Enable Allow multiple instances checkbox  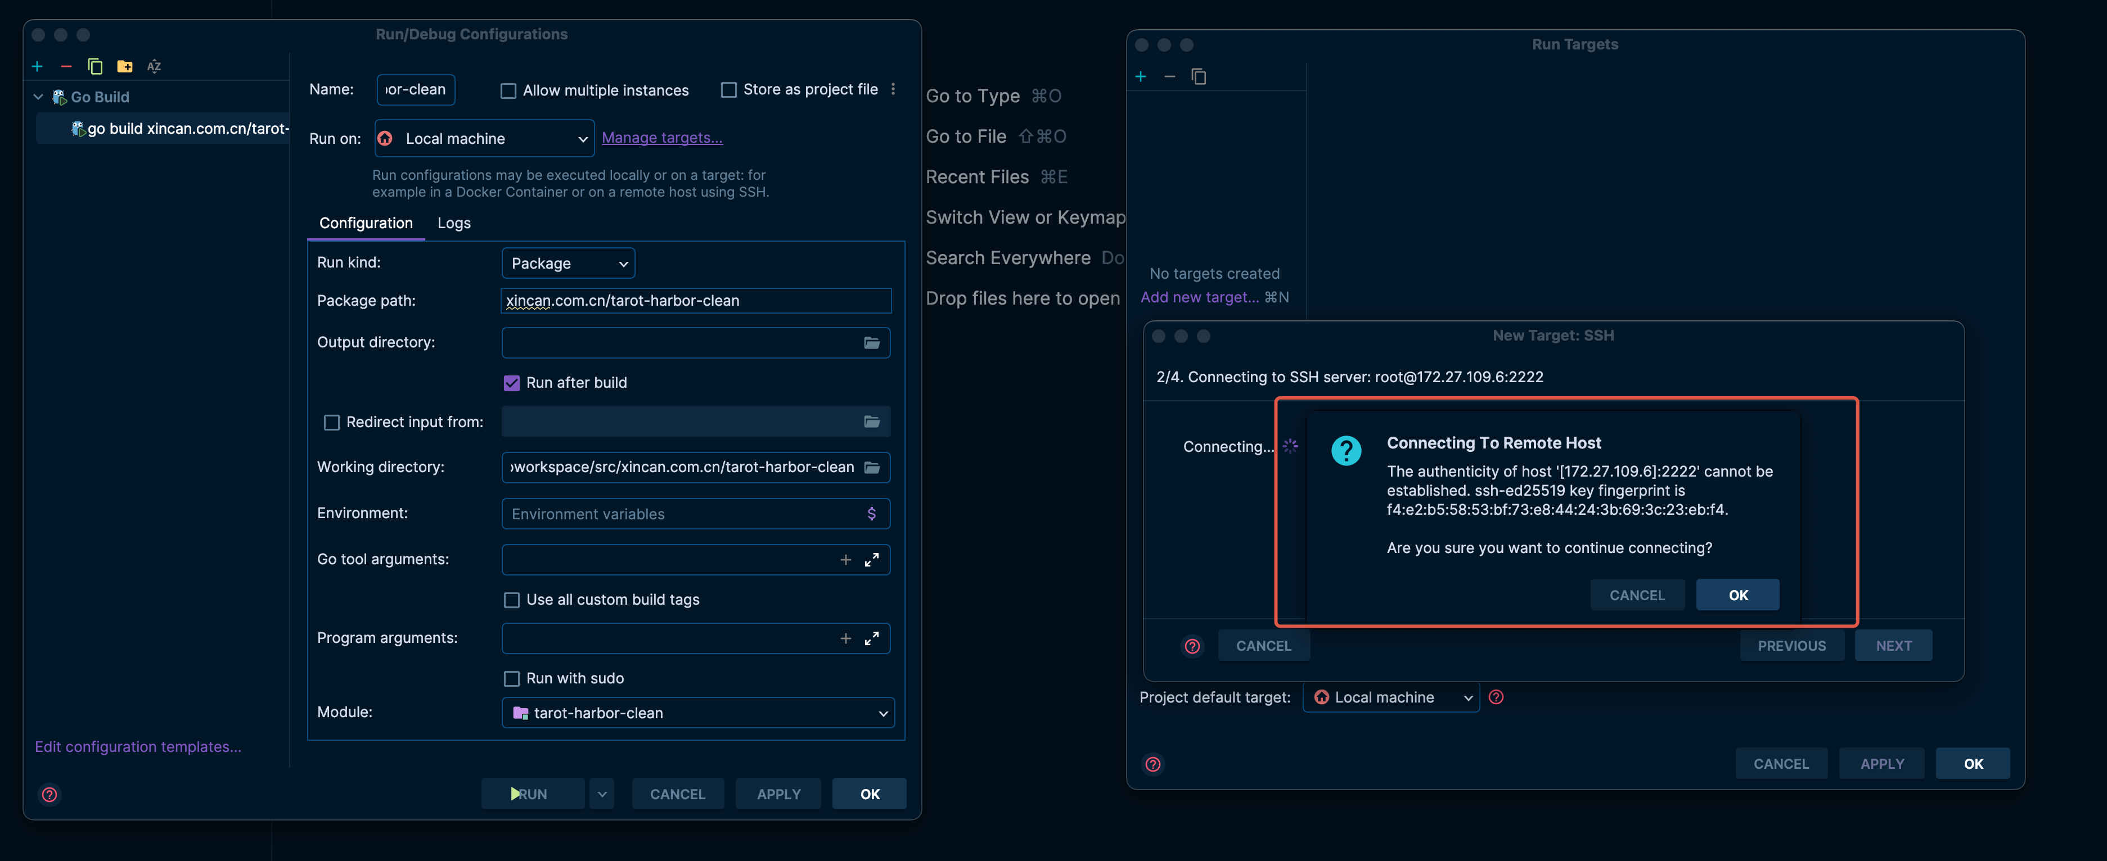[x=508, y=90]
